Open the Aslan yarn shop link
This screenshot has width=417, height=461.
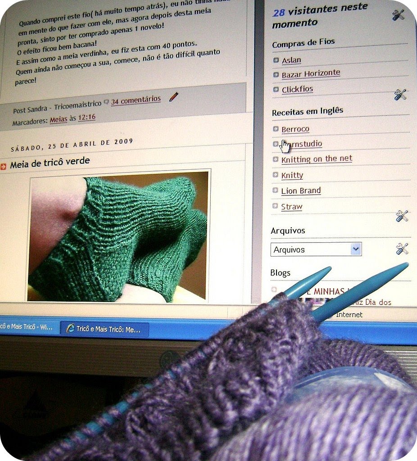291,60
